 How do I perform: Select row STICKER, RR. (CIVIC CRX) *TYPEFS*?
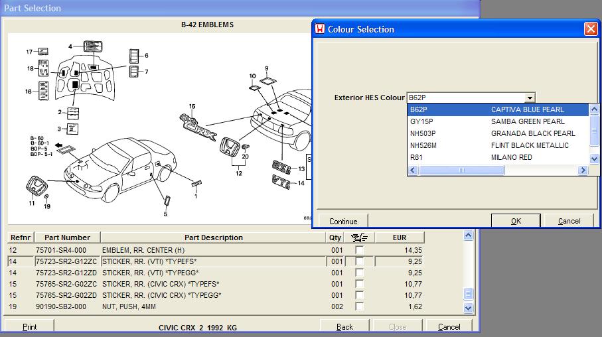point(216,284)
